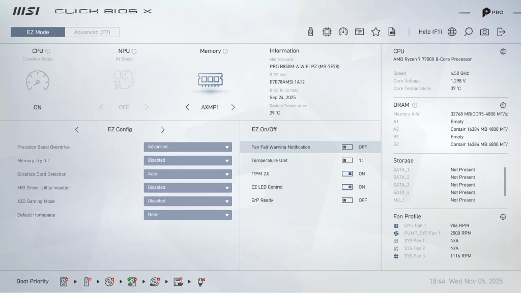Viewport: 521px width, 293px height.
Task: Click the CPU Creation Boost ON button
Action: pos(37,107)
